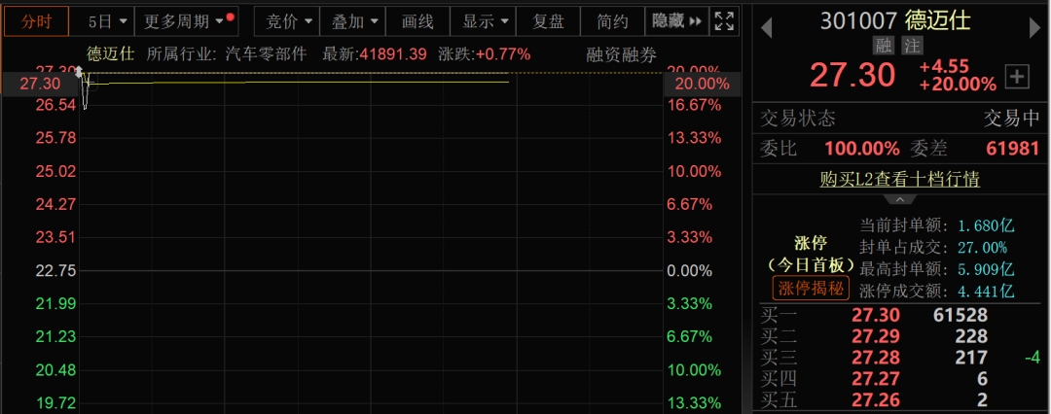Click stock title 301007 德迈仕

pyautogui.click(x=895, y=20)
